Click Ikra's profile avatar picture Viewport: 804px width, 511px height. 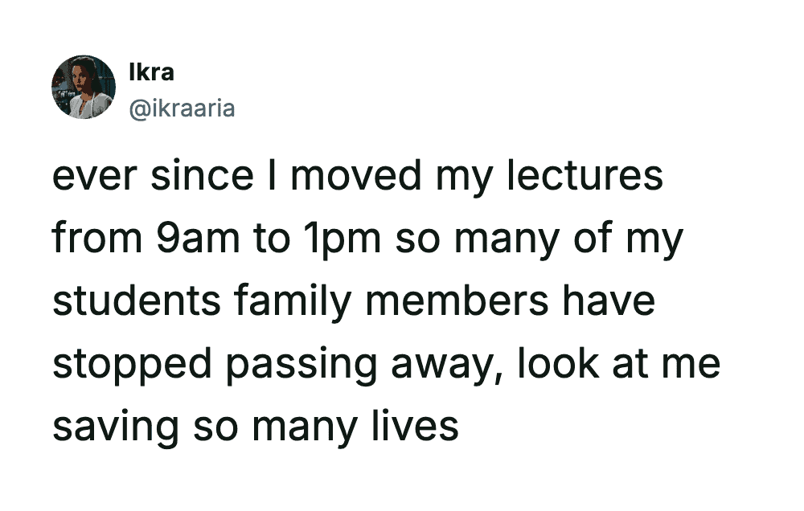tap(84, 88)
